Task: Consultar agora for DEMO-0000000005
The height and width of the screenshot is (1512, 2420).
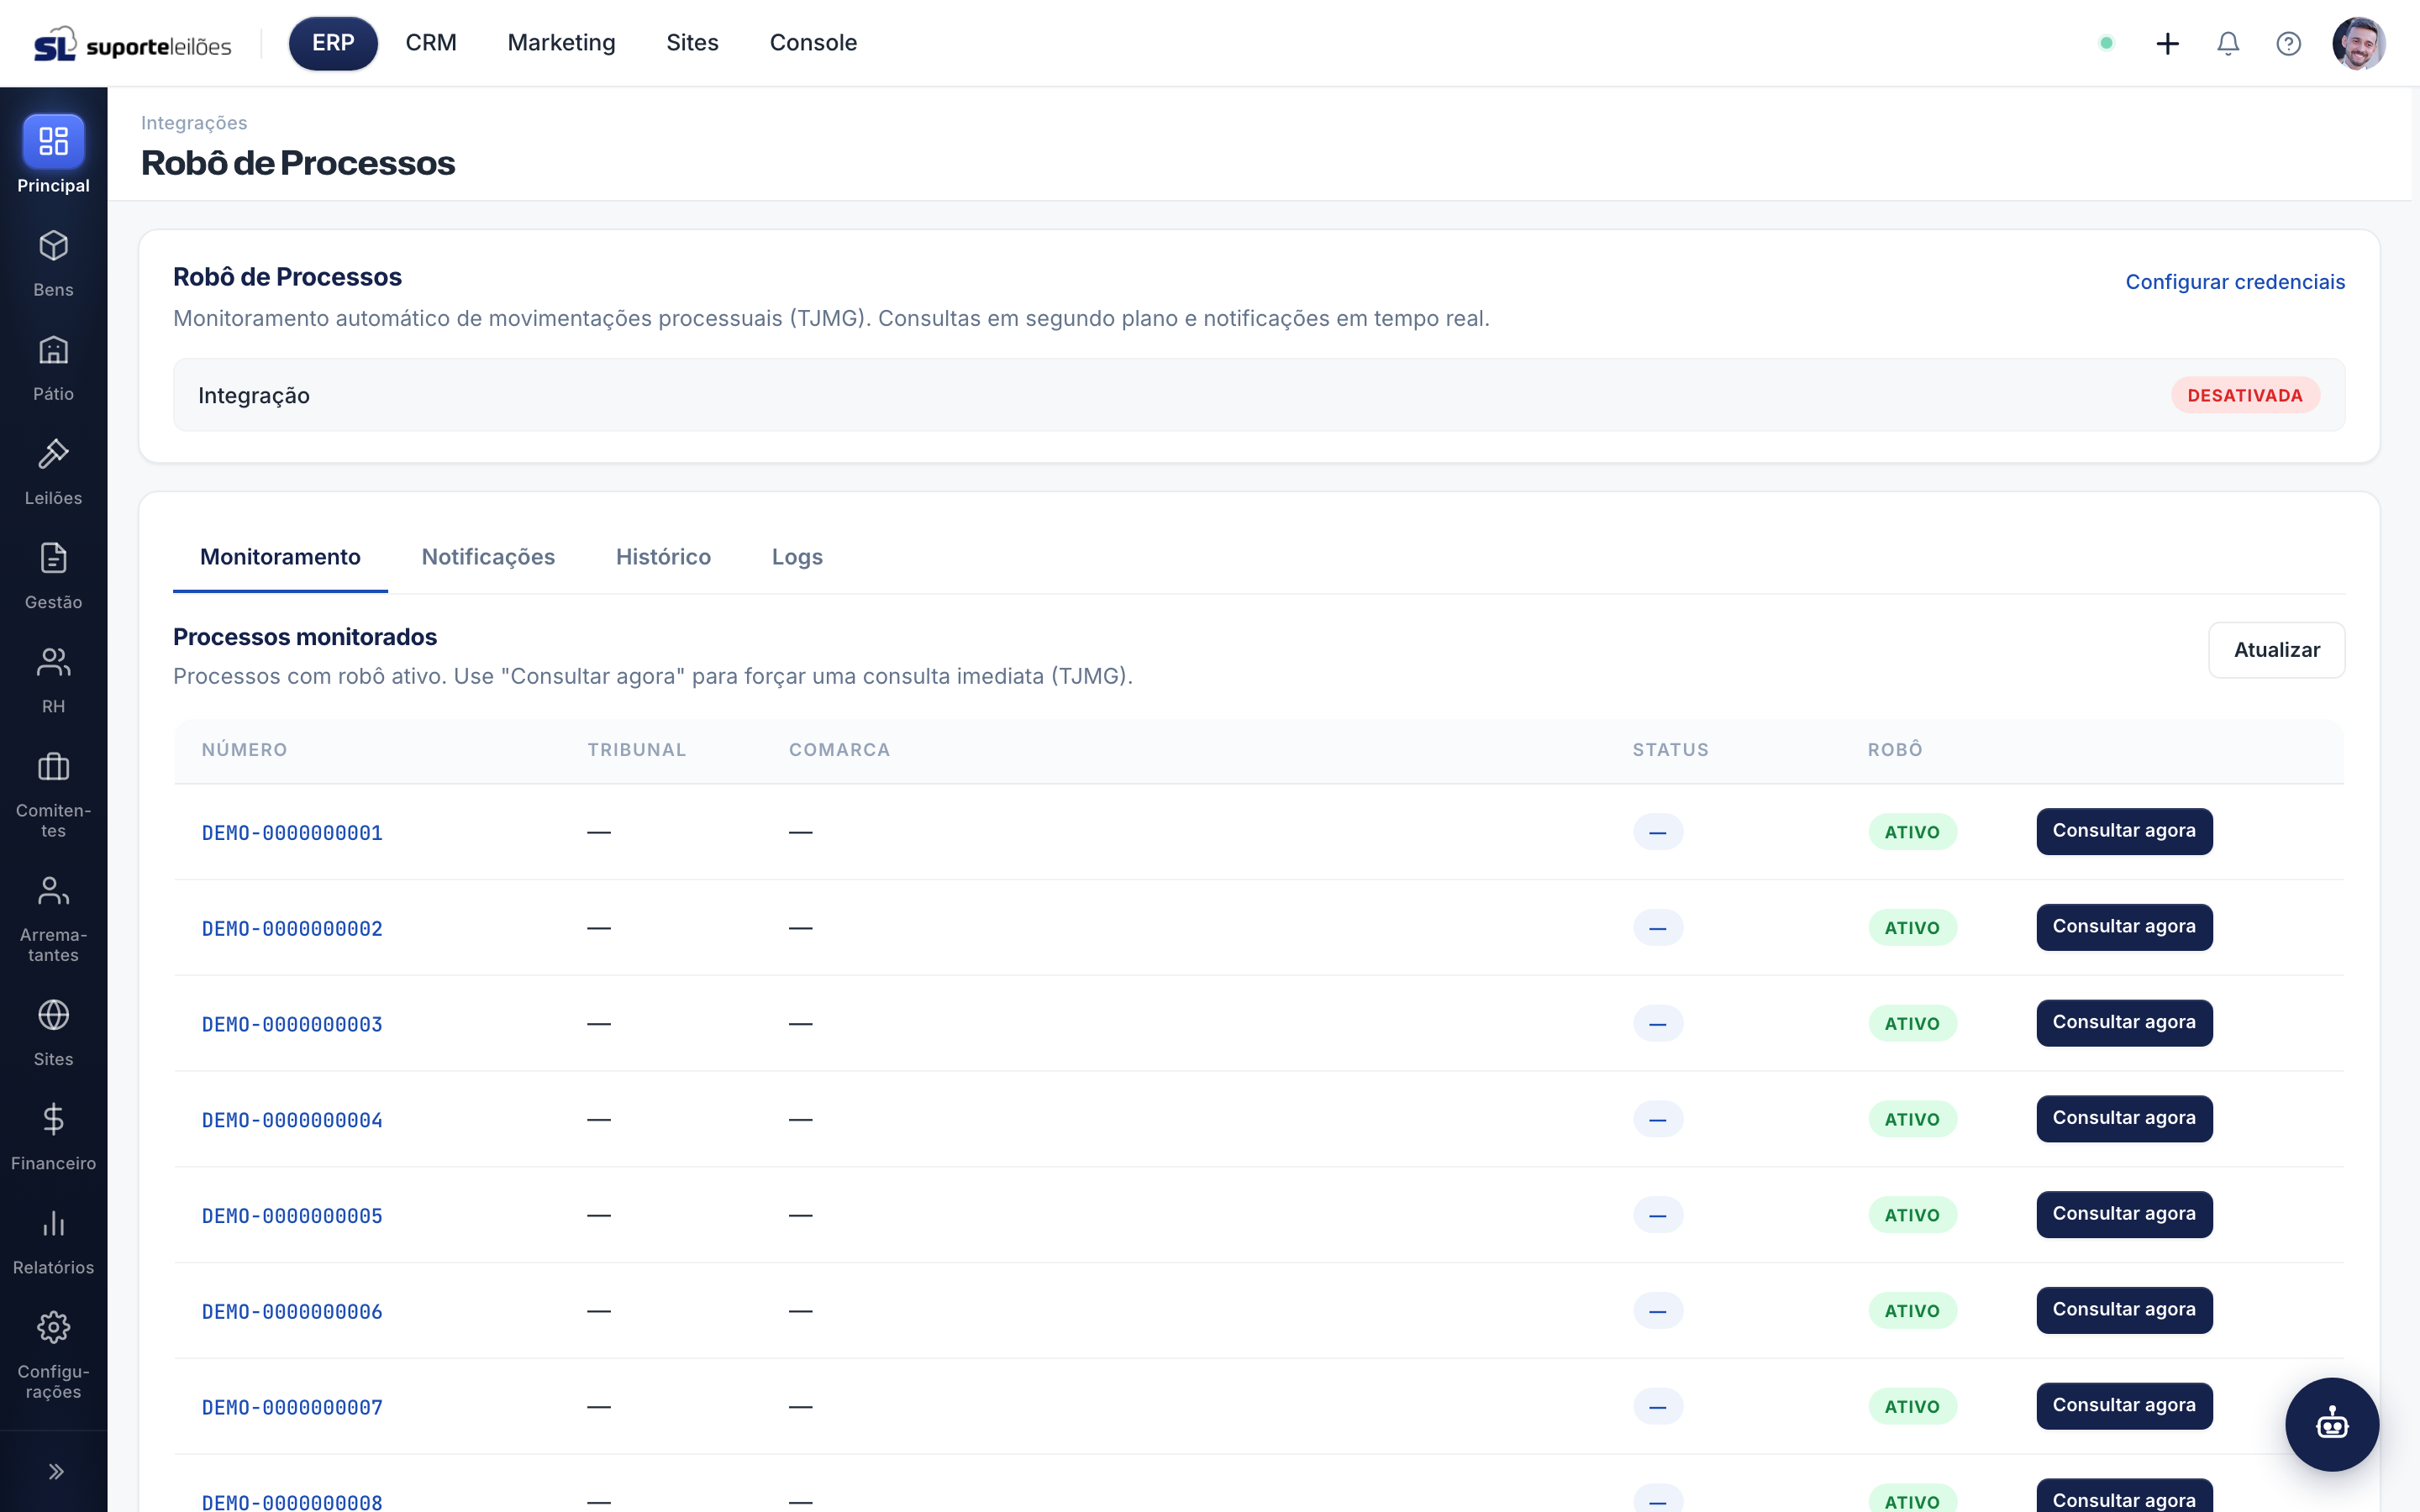Action: [2124, 1214]
